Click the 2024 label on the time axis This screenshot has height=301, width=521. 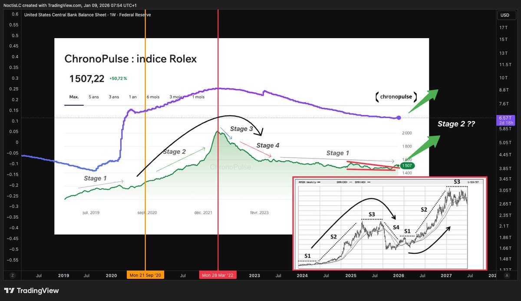point(302,275)
